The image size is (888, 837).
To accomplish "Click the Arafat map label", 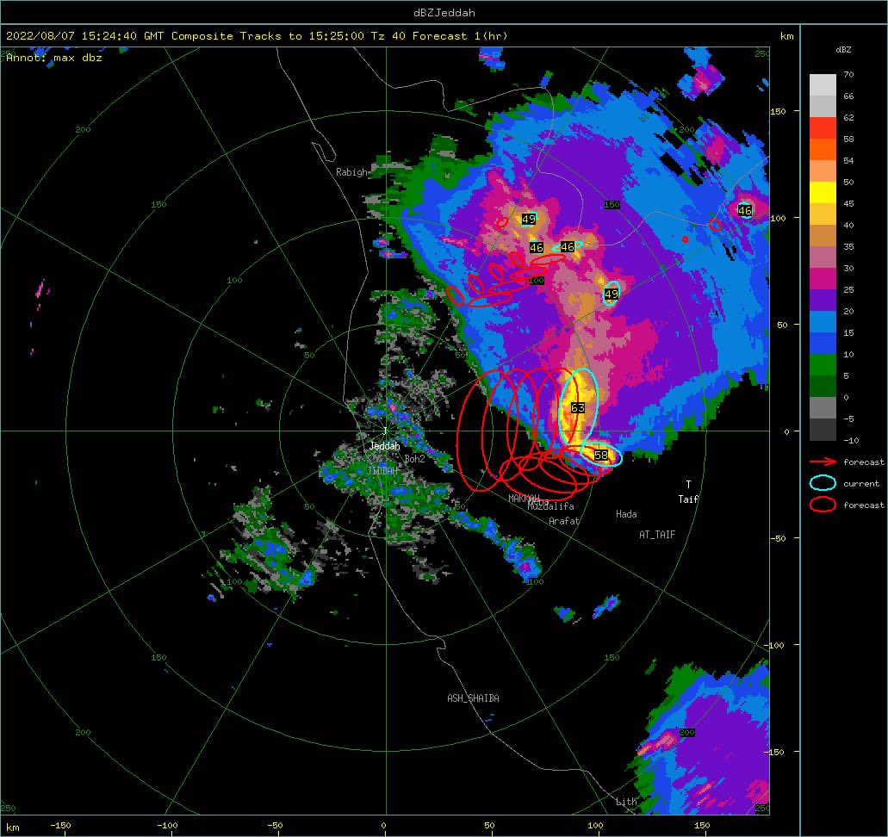I will coord(564,521).
